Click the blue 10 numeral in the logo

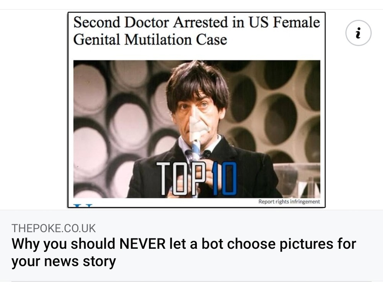pyautogui.click(x=224, y=179)
